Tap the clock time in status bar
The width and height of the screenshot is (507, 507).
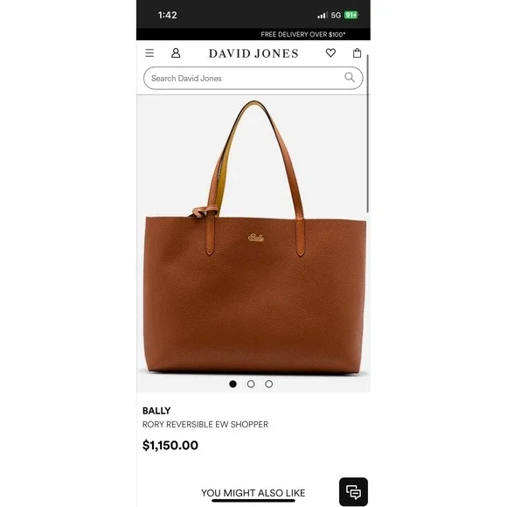168,15
